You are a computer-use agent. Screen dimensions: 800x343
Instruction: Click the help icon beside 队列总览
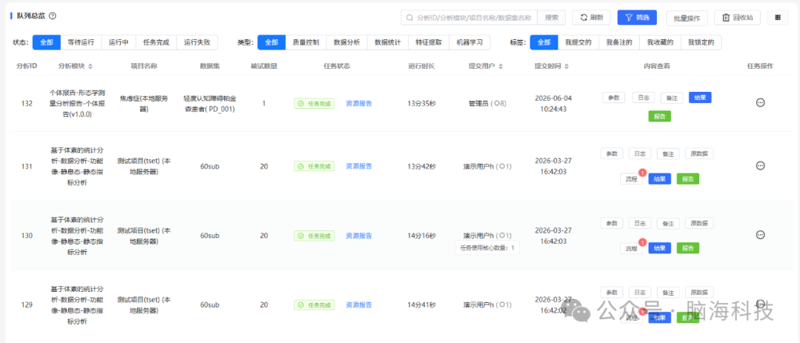pos(52,16)
